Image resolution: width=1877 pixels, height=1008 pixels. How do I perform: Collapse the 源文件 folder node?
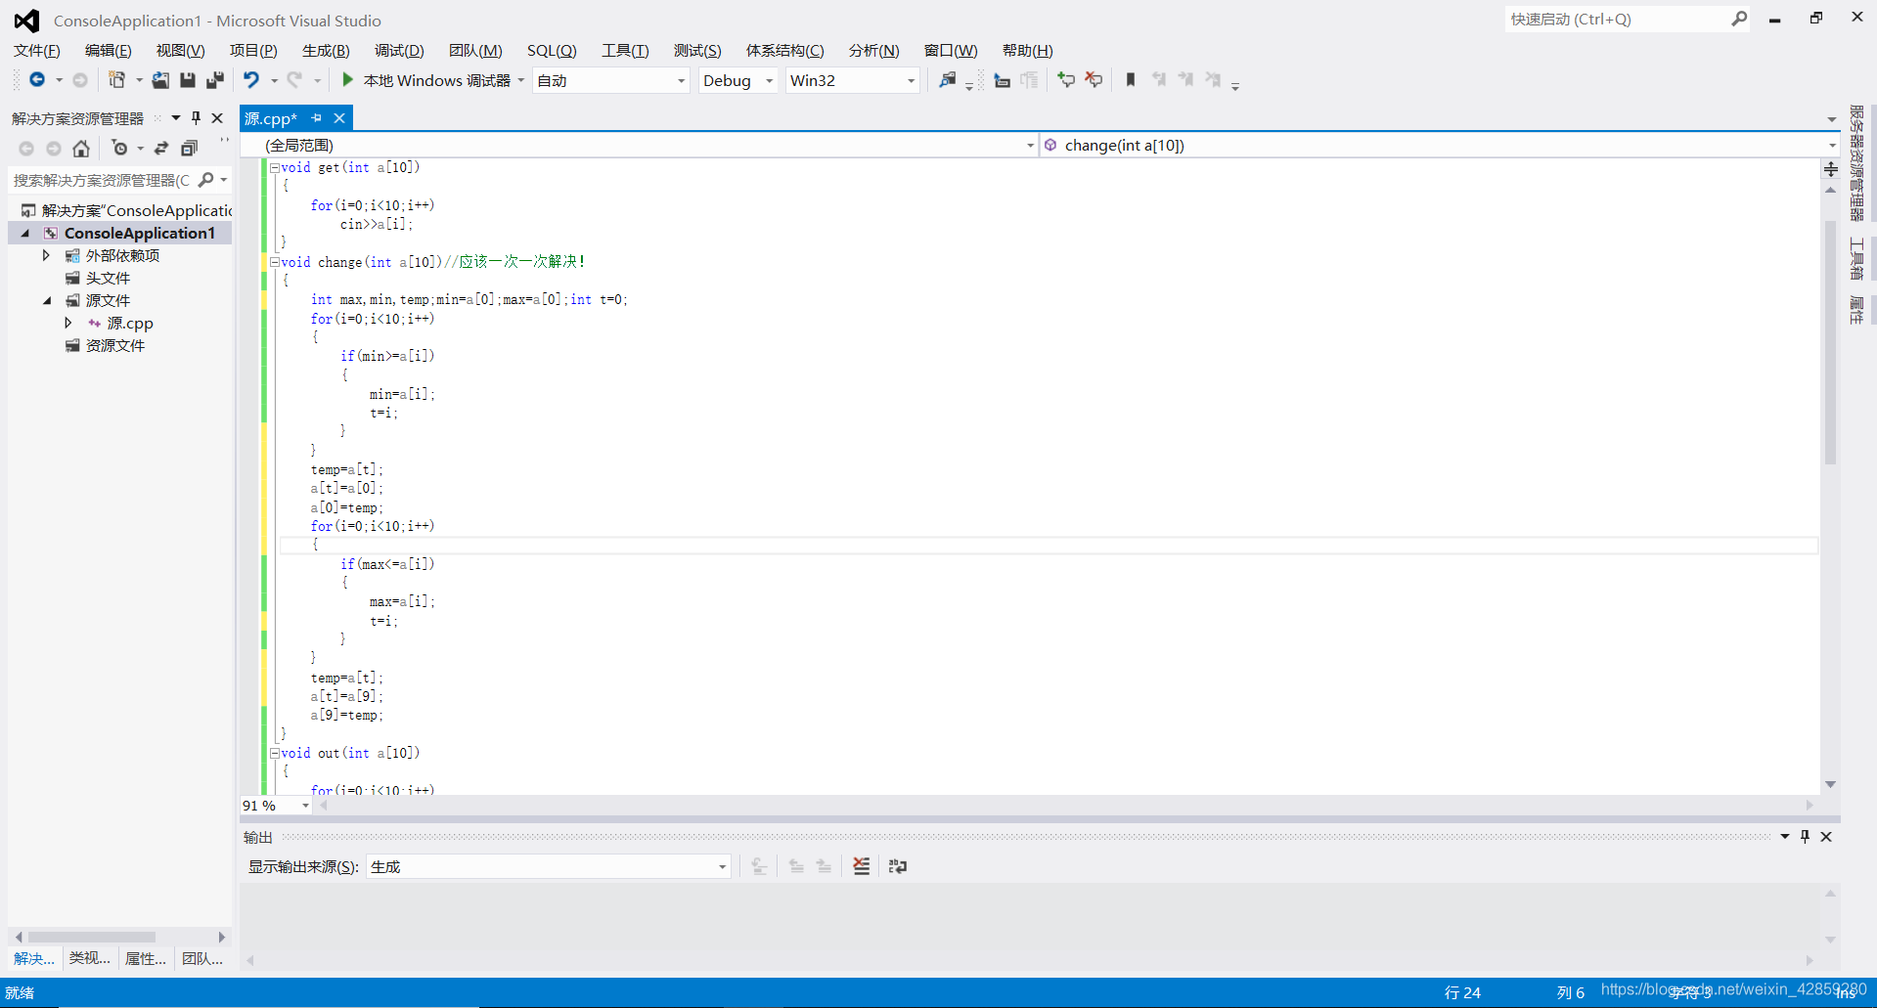(x=47, y=300)
